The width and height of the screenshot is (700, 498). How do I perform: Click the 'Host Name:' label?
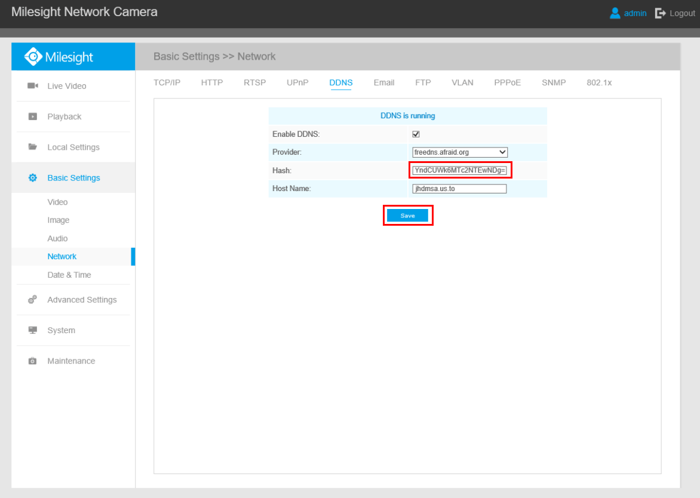(291, 188)
